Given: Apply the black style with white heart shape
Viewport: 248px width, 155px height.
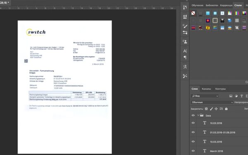Looking at the screenshot, I should coord(222,20).
